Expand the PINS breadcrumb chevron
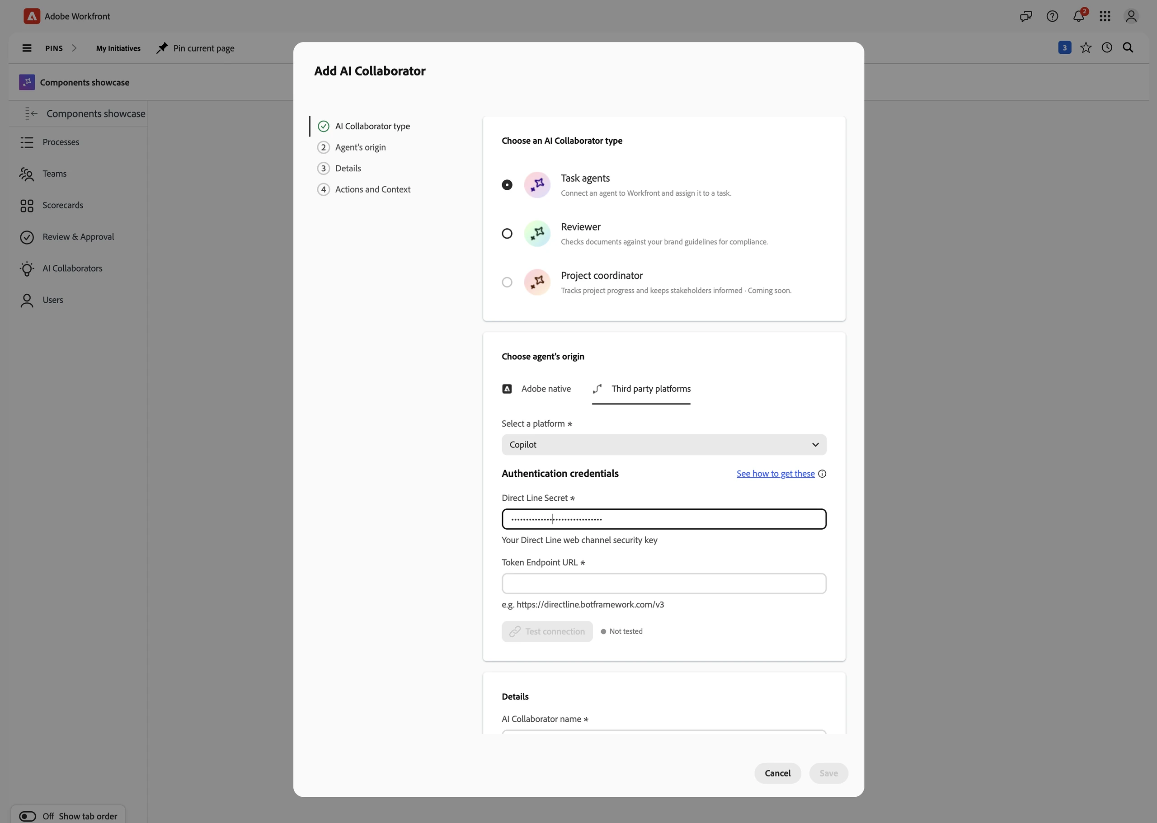 pyautogui.click(x=74, y=48)
